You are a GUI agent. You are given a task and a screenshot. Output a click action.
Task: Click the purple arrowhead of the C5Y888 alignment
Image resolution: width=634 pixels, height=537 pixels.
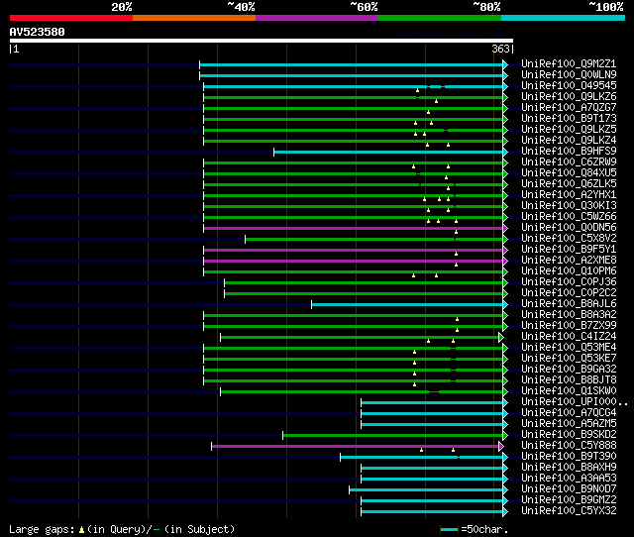pos(501,447)
